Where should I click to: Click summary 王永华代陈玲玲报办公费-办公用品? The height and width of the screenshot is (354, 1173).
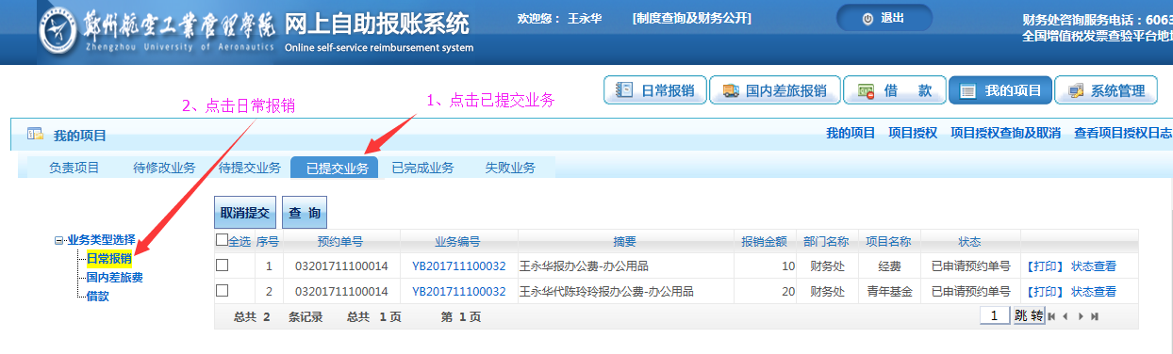[607, 292]
